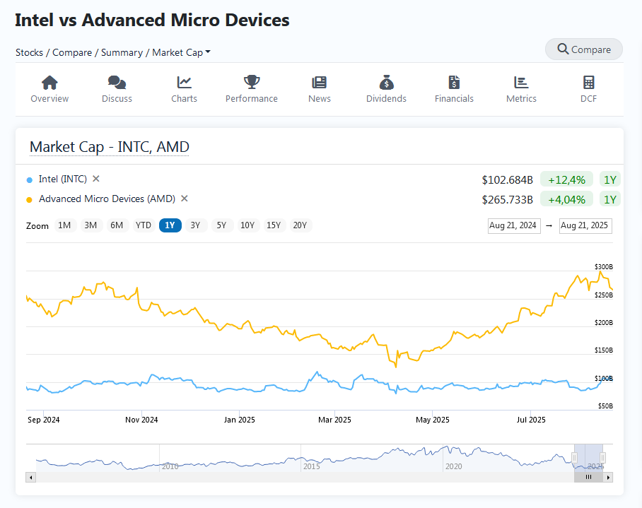
Task: Set zoom range to 6M
Action: coord(117,225)
